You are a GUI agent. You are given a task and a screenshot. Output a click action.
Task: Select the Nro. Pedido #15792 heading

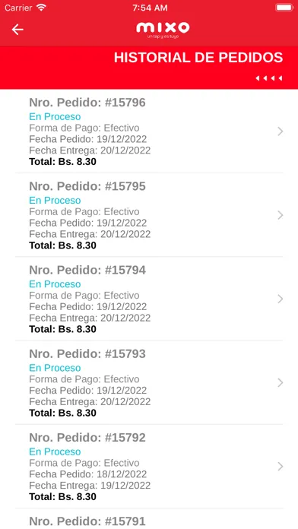[87, 437]
